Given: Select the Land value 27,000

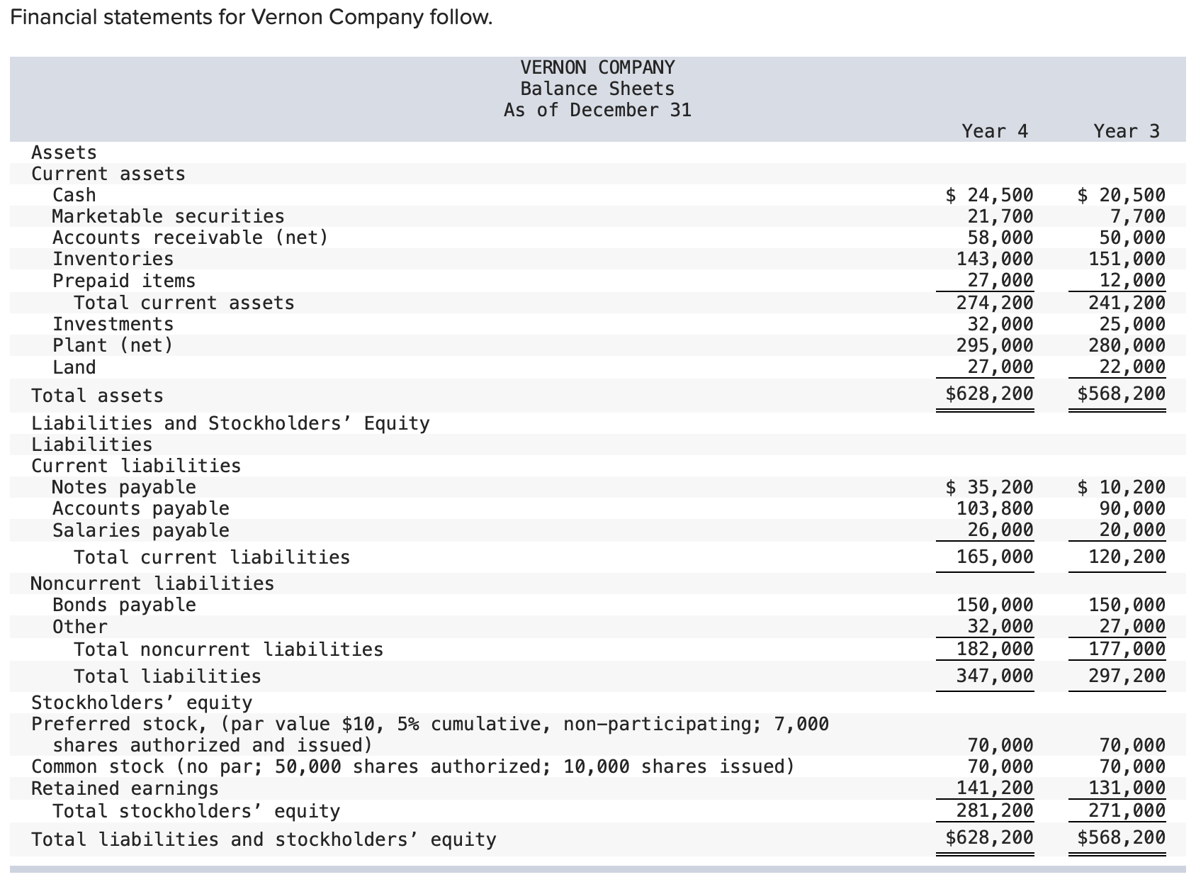Looking at the screenshot, I should tap(995, 367).
